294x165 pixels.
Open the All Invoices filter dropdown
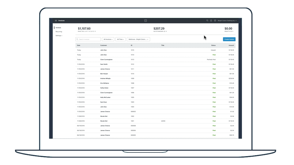click(x=108, y=39)
